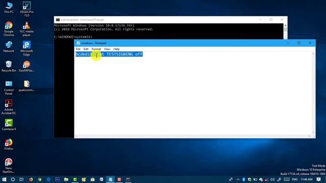Close the Command Prompt window
The image size is (326, 183).
[x=282, y=19]
